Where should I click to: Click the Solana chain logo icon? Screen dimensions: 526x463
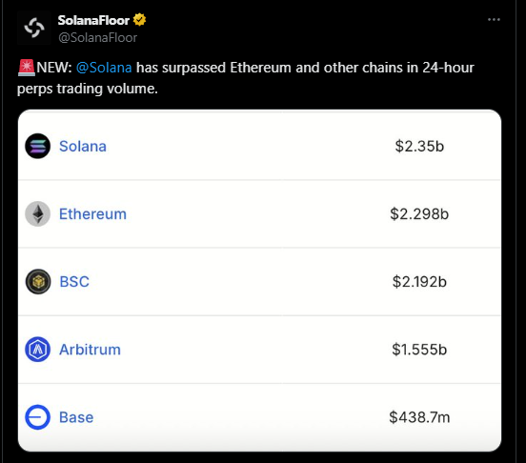click(38, 146)
